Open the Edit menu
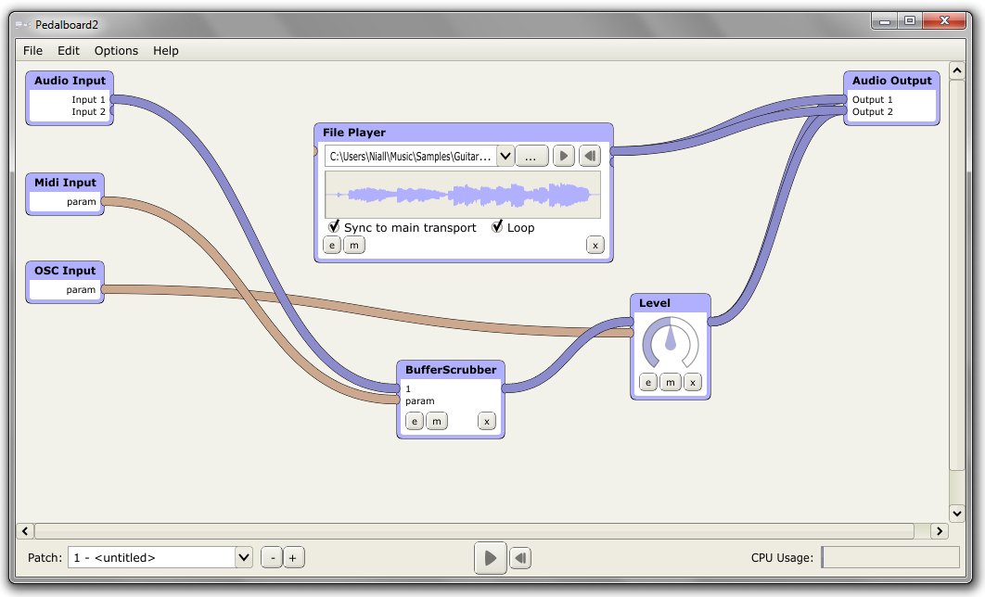The height and width of the screenshot is (597, 985). [x=69, y=51]
